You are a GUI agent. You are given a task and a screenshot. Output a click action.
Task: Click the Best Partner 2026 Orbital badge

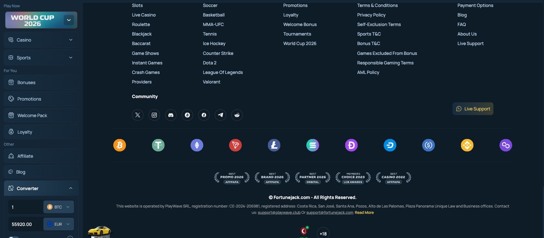(x=312, y=177)
